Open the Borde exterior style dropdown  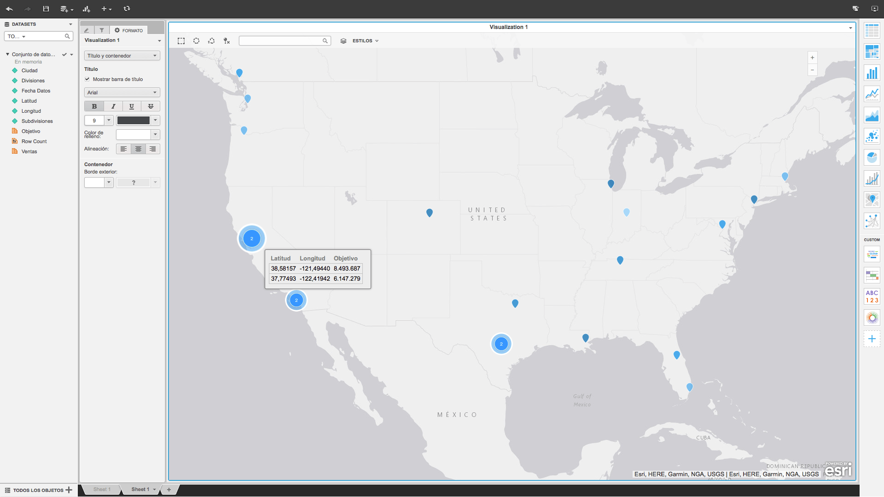[99, 183]
